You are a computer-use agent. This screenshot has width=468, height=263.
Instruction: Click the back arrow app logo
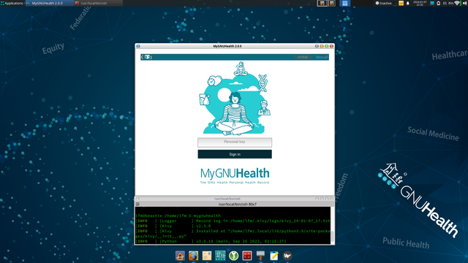(x=146, y=57)
